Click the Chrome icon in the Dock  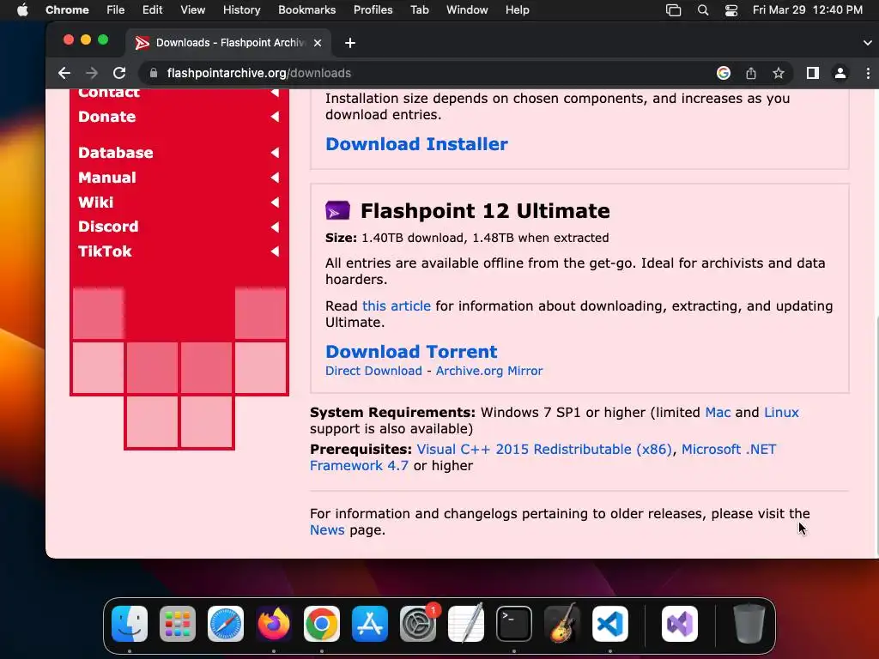click(x=322, y=624)
